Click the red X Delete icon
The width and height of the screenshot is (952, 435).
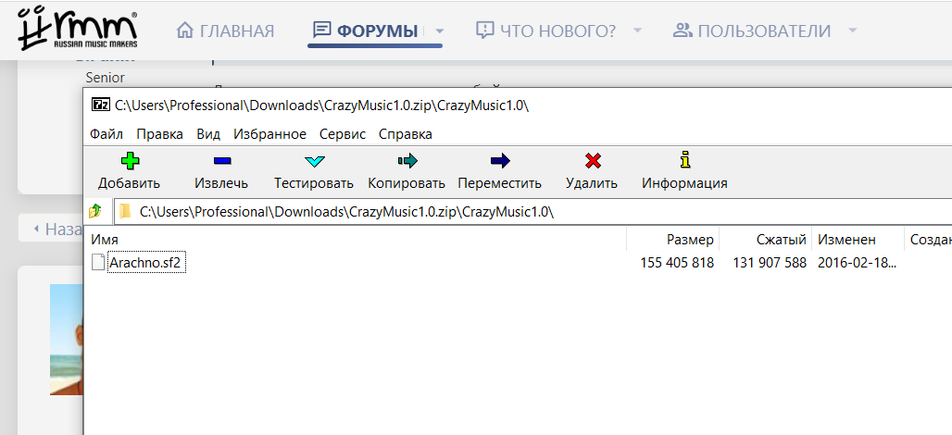(x=593, y=161)
